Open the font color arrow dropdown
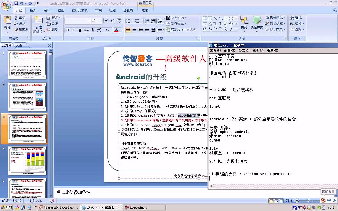 click(121, 30)
